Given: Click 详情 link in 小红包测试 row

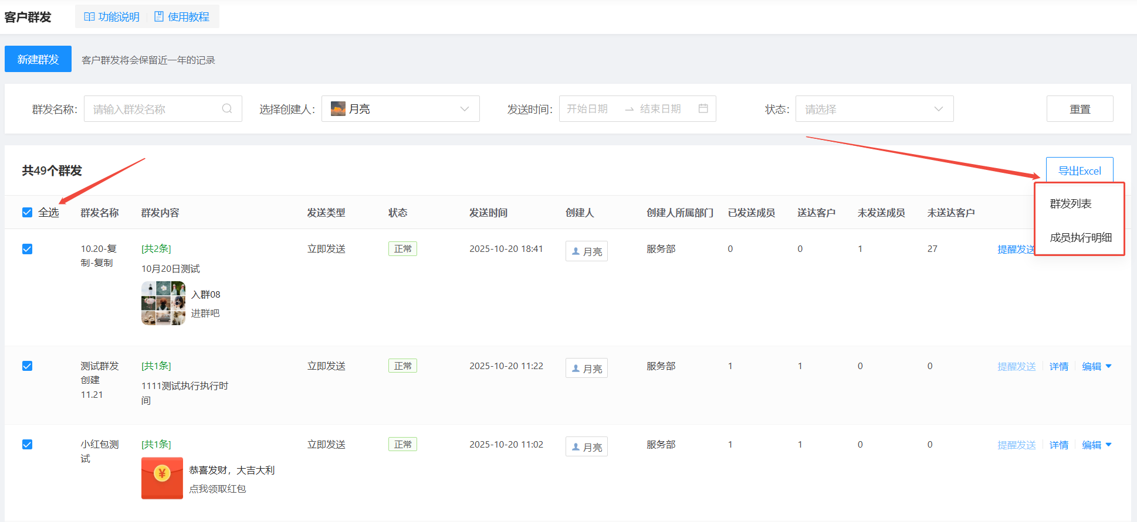Looking at the screenshot, I should (1058, 445).
